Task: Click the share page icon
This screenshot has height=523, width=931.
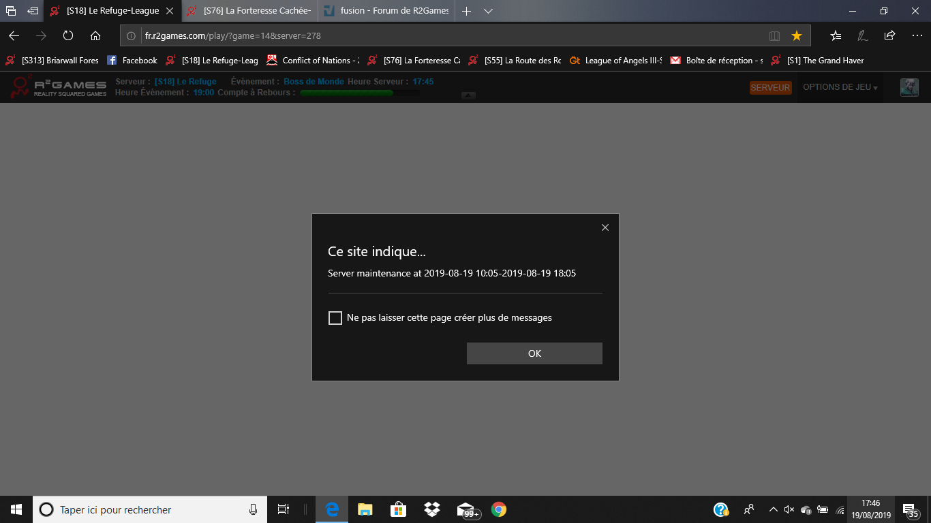Action: click(x=889, y=35)
